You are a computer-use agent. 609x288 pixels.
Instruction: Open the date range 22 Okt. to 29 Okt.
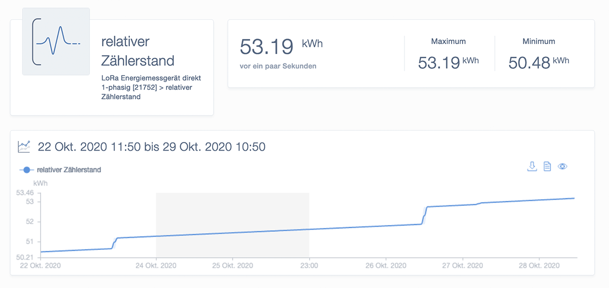point(151,147)
